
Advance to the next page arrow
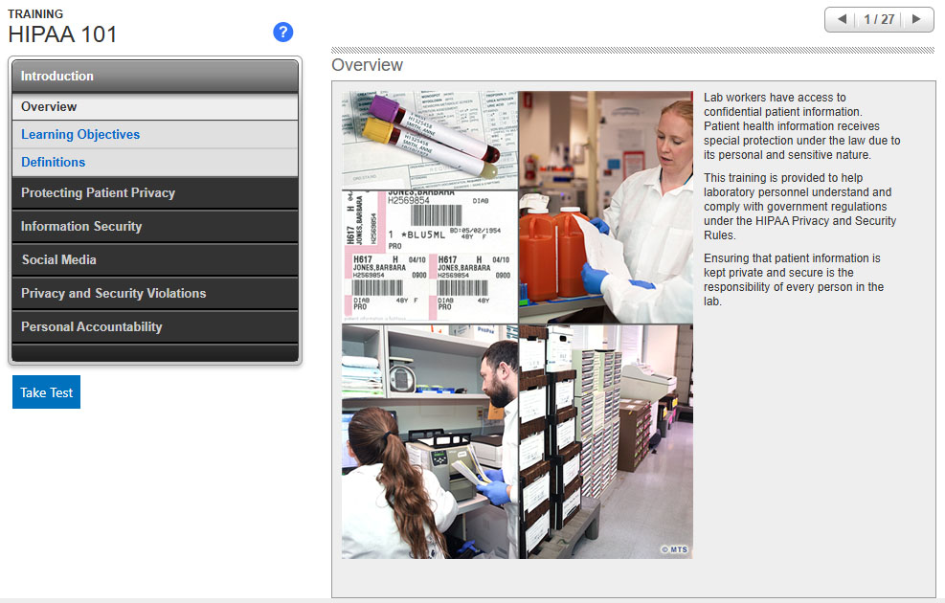pos(916,19)
